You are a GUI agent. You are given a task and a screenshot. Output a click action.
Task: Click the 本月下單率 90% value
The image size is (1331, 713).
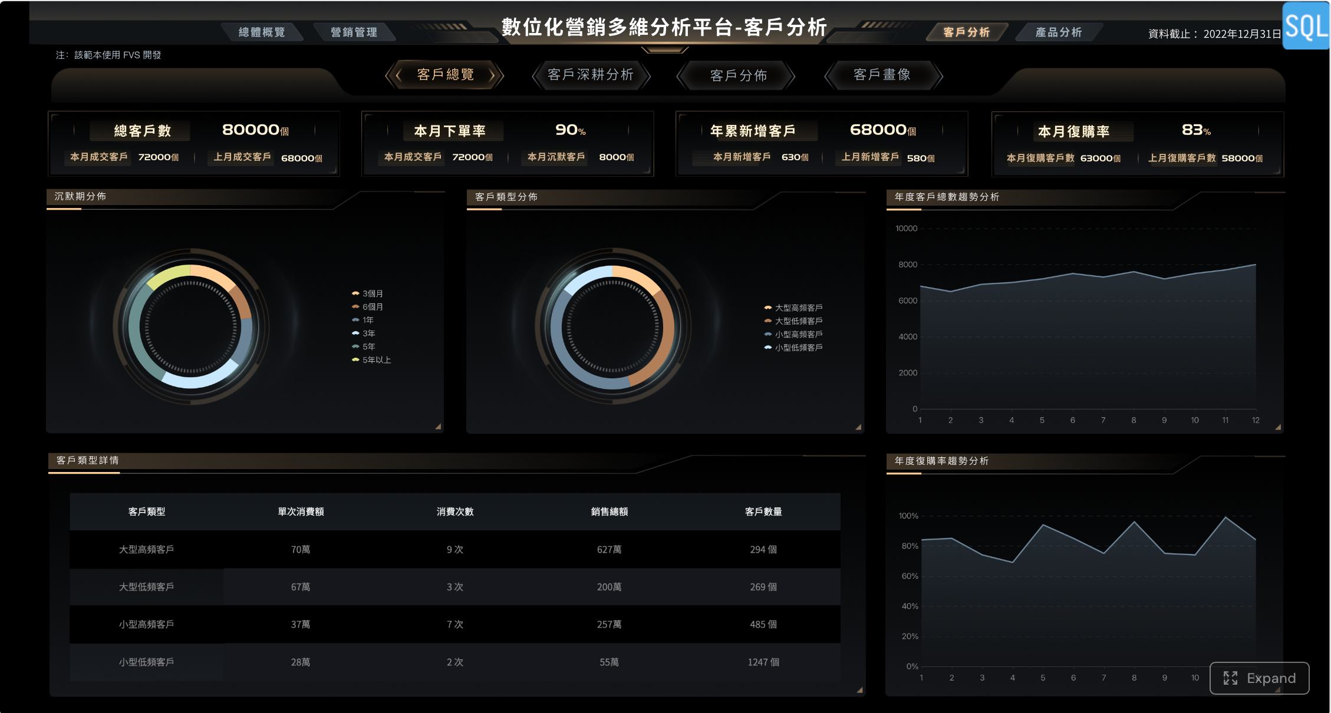coord(571,130)
